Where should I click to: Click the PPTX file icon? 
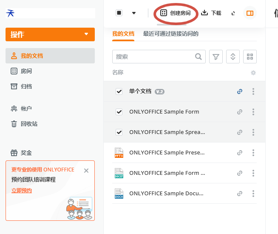119,153
